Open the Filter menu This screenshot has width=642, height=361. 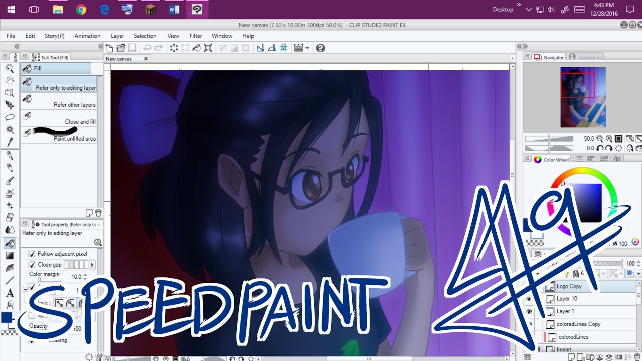pos(196,36)
